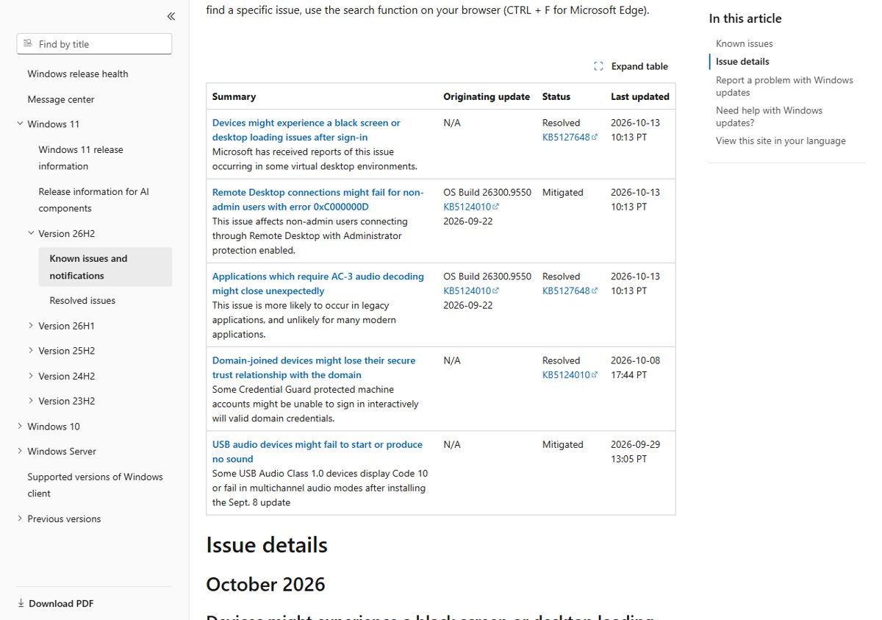
Task: Open Release information for AI components
Action: pyautogui.click(x=93, y=200)
